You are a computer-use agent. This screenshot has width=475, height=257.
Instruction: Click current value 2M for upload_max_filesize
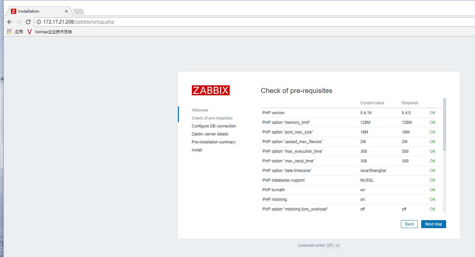(x=363, y=142)
